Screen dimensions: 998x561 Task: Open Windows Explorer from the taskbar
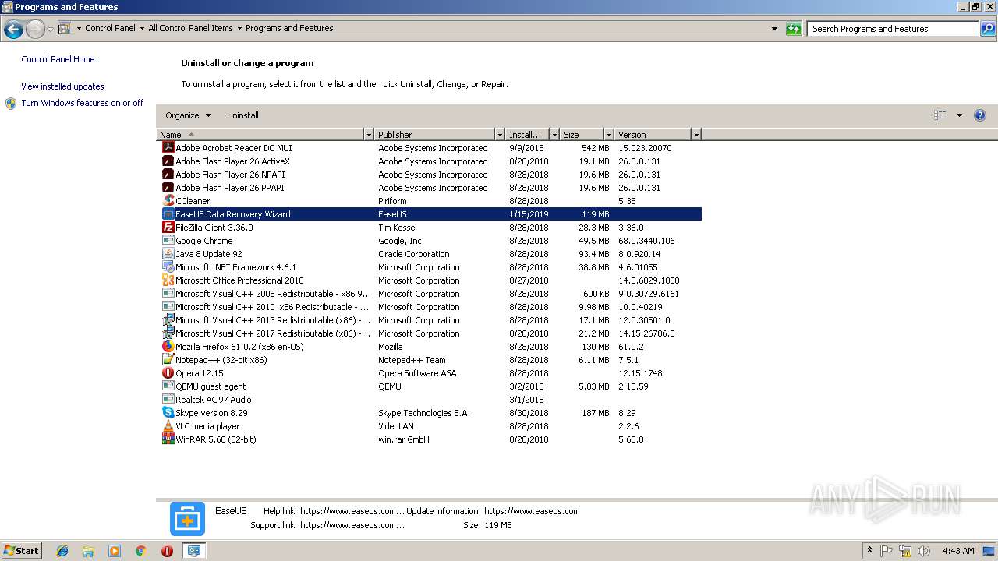(88, 551)
